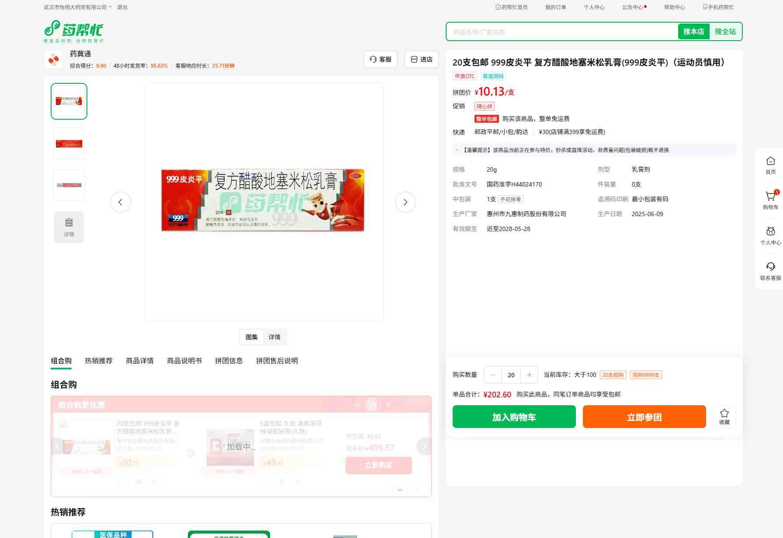The width and height of the screenshot is (783, 538).
Task: Click the orange 立即参团 button
Action: click(644, 417)
